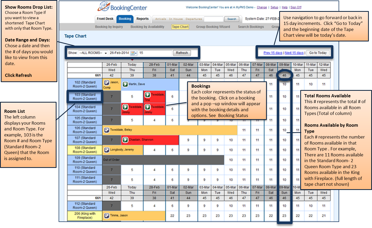Open Booking by Availability
The height and width of the screenshot is (228, 372).
coord(147,26)
